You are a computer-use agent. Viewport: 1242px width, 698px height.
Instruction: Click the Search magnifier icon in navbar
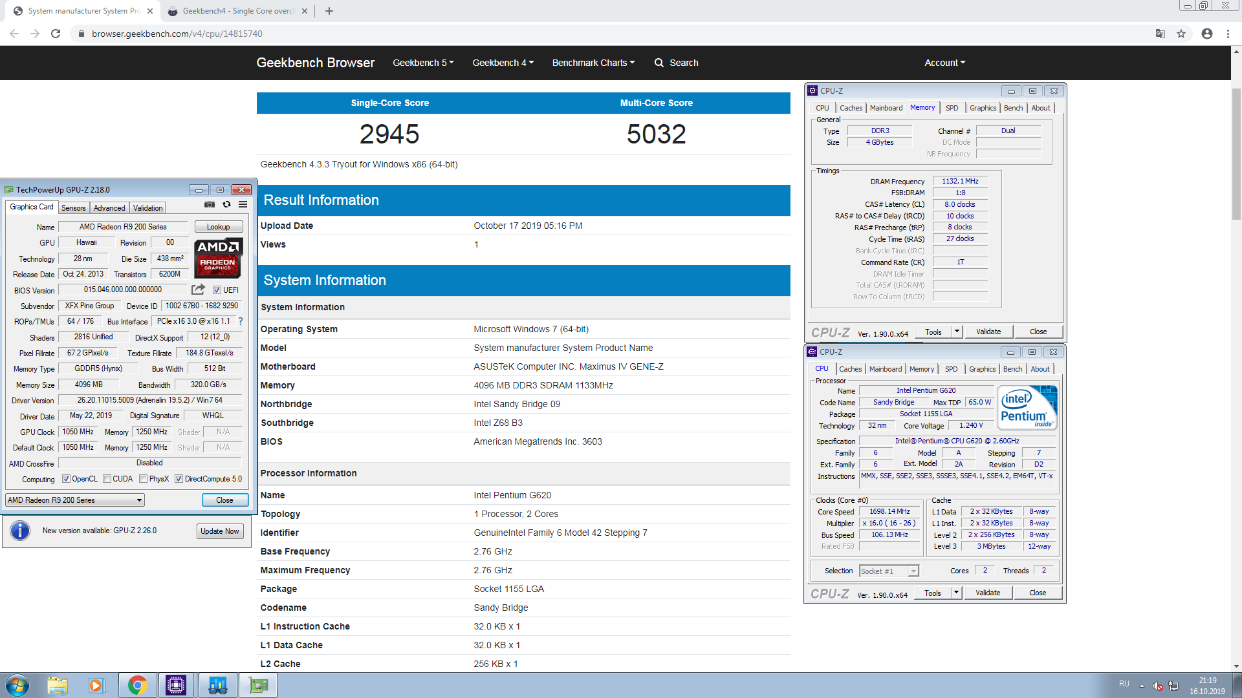[x=659, y=63]
